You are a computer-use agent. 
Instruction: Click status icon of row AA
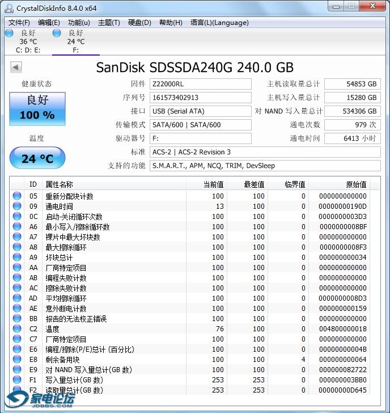[x=17, y=267]
